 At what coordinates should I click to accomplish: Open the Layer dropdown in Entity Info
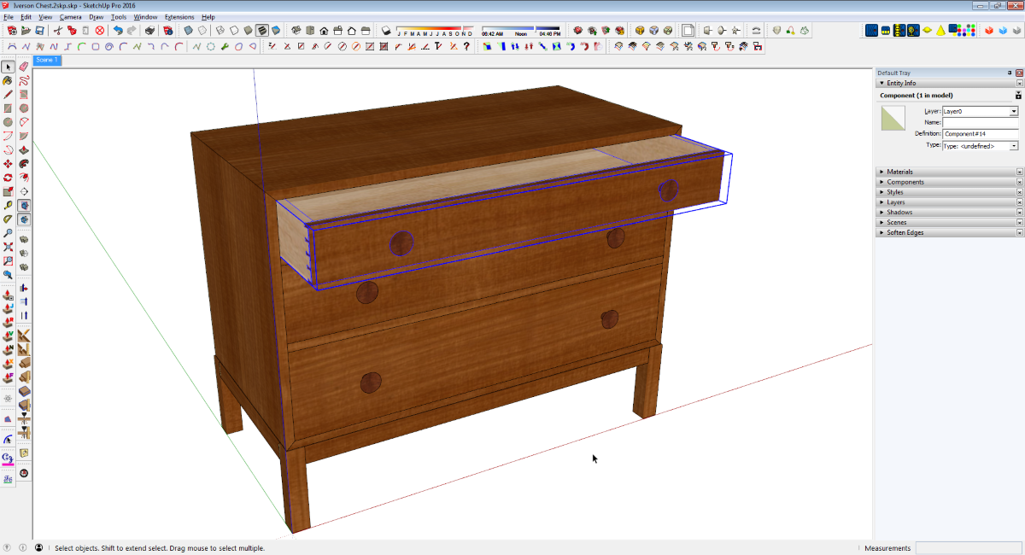(x=1014, y=112)
